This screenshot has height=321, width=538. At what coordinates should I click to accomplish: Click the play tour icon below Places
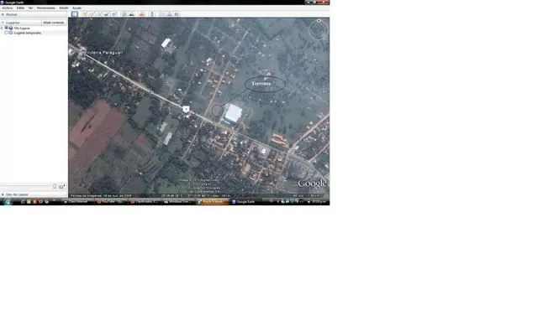(61, 187)
